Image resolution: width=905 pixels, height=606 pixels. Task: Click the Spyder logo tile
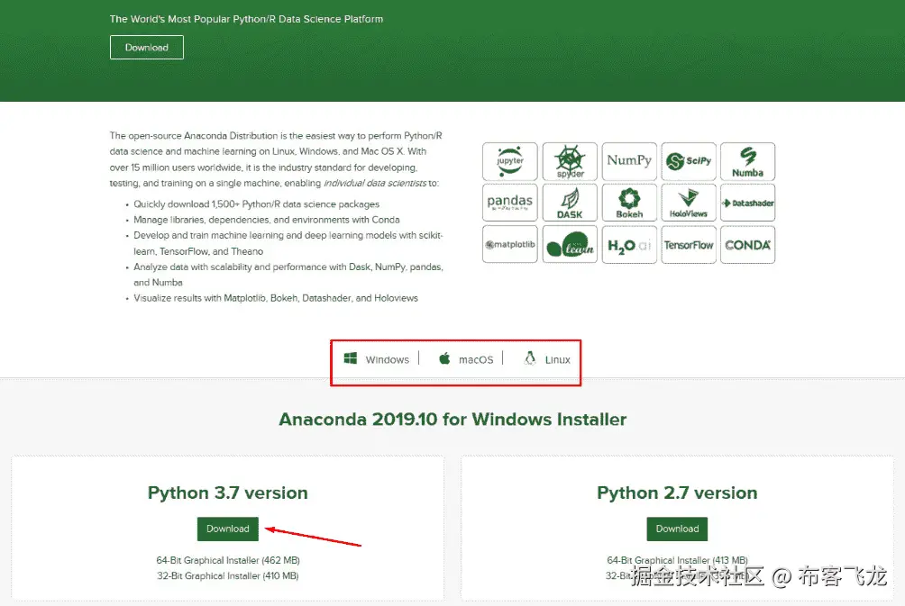pos(570,161)
